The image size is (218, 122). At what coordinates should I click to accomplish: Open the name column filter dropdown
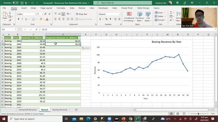[12, 38]
